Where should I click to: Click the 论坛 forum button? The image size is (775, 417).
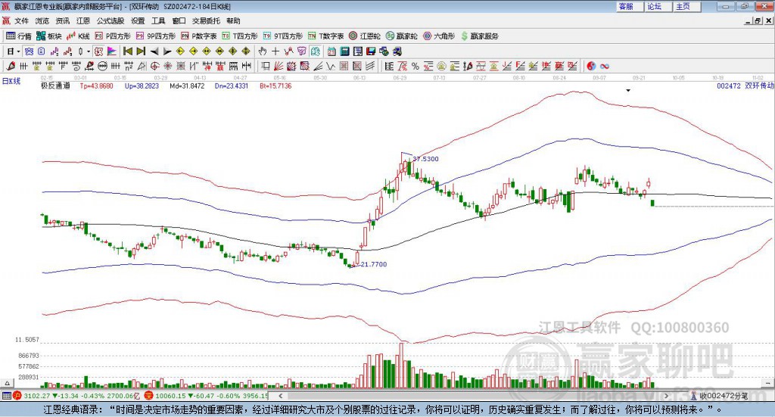[658, 6]
